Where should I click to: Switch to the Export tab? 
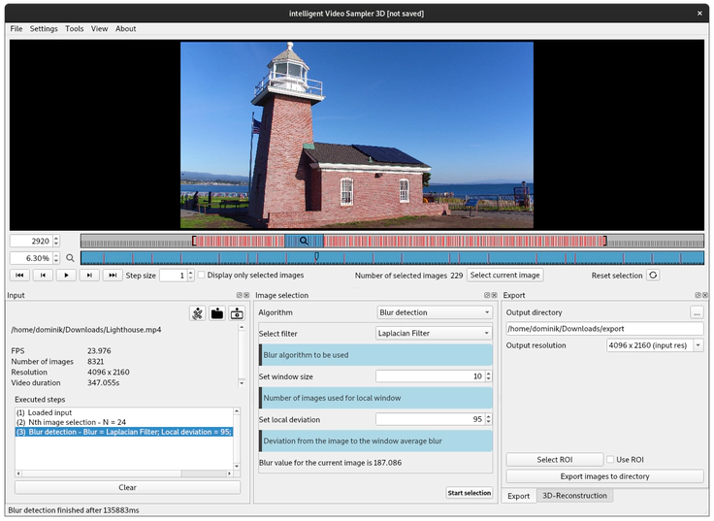(519, 496)
